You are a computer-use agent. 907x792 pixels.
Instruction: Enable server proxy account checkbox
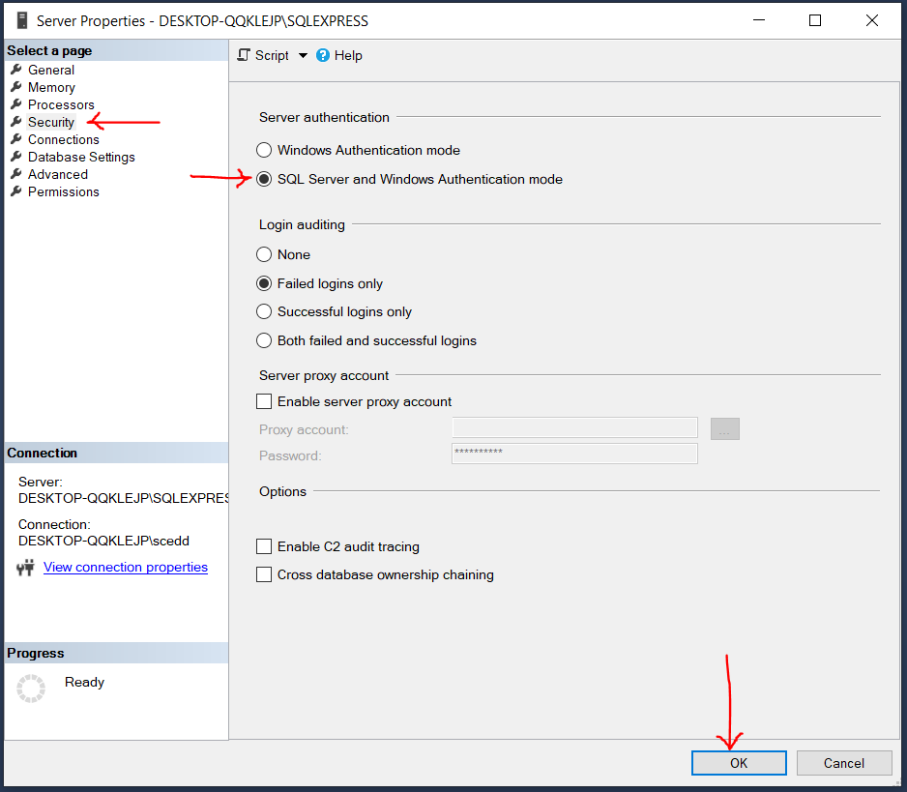(x=264, y=401)
